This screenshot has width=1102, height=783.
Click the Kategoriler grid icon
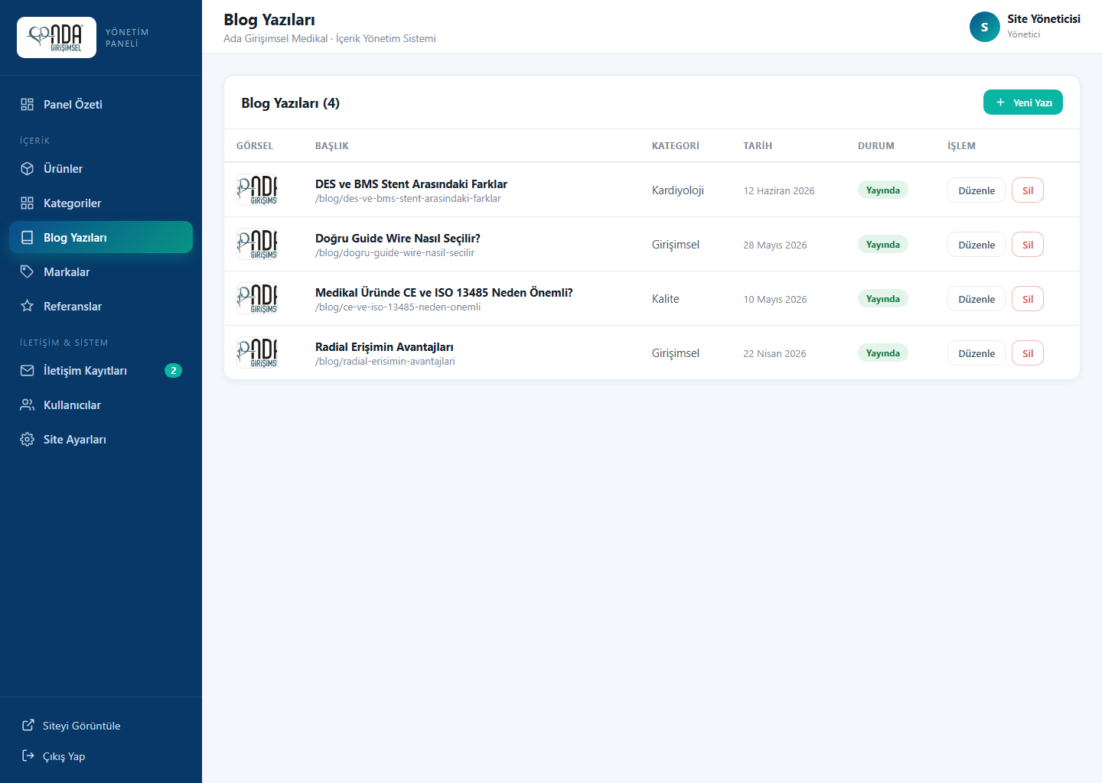pos(28,203)
